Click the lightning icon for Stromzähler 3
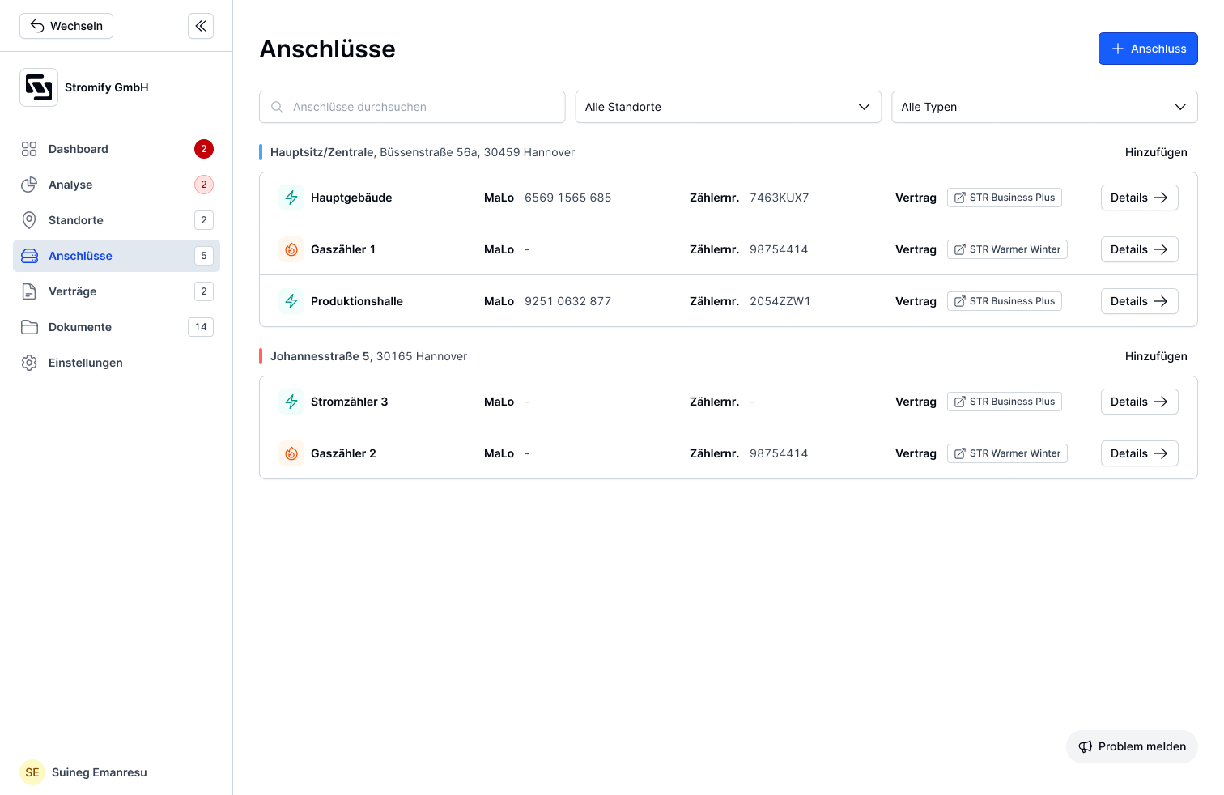This screenshot has width=1224, height=795. click(291, 402)
